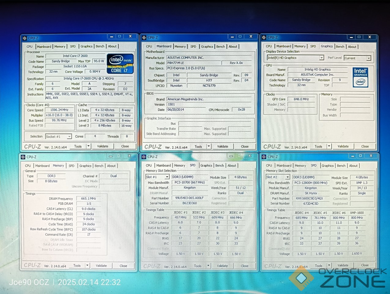The image size is (390, 294).
Task: Click the BIOS brand 'American Megatrends Inc.'
Action: (x=185, y=99)
